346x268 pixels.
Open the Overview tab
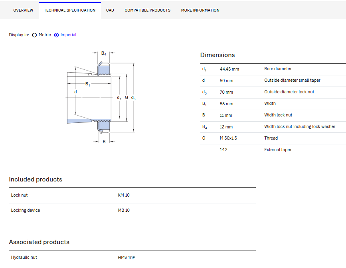(23, 10)
